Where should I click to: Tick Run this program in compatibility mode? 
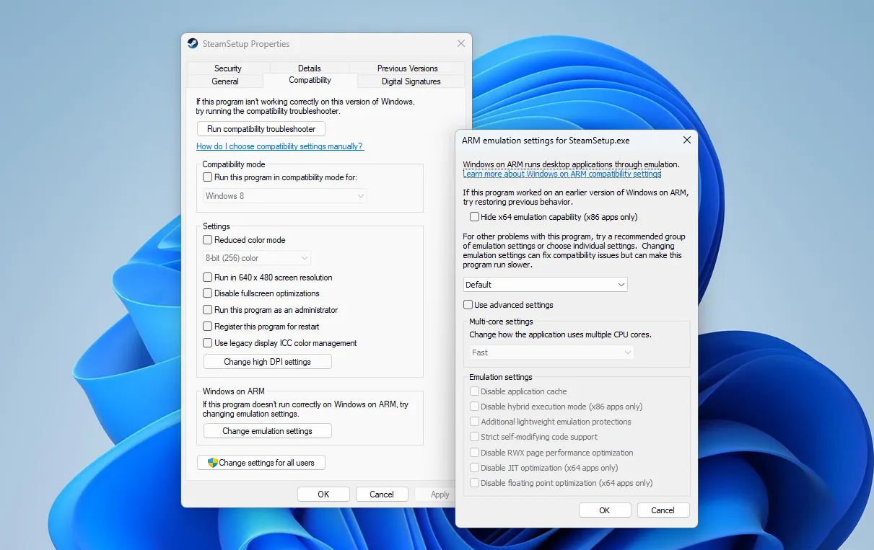click(x=208, y=177)
